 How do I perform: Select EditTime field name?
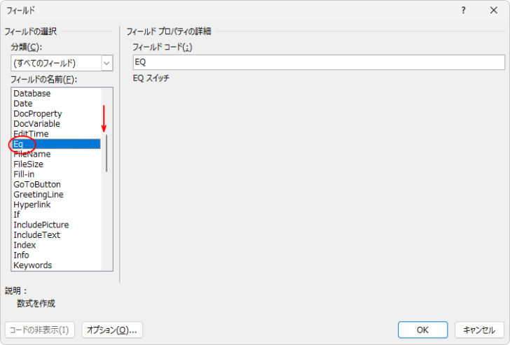56,134
